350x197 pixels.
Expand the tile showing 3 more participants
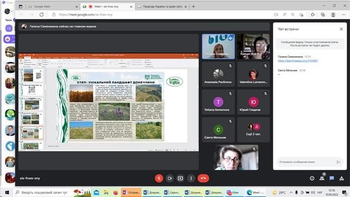pyautogui.click(x=253, y=130)
